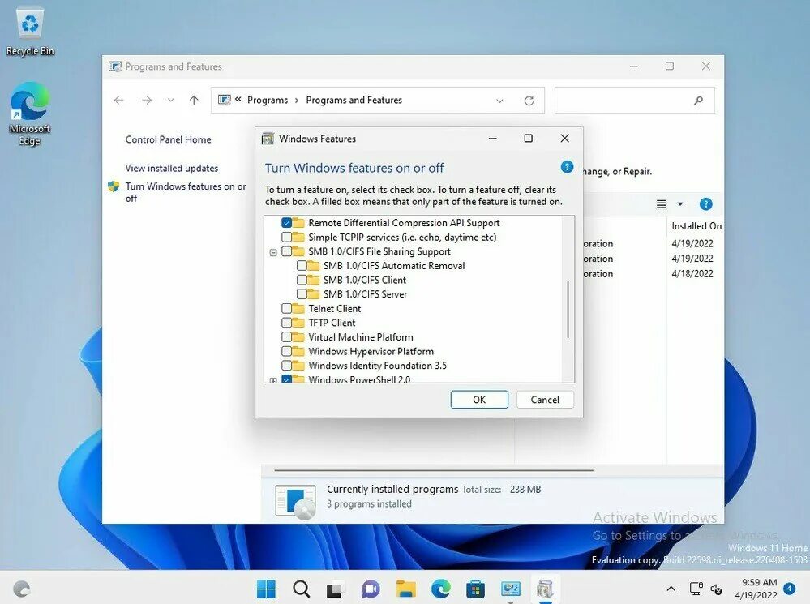This screenshot has width=810, height=604.
Task: Show hidden tray icons chevron
Action: 671,589
